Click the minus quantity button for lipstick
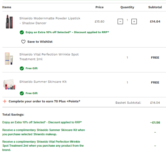 click(120, 21)
